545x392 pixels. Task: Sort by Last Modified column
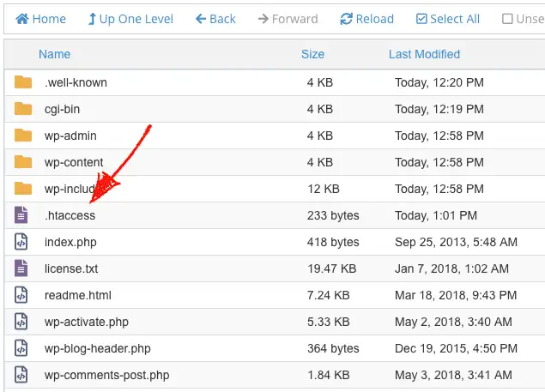(424, 54)
